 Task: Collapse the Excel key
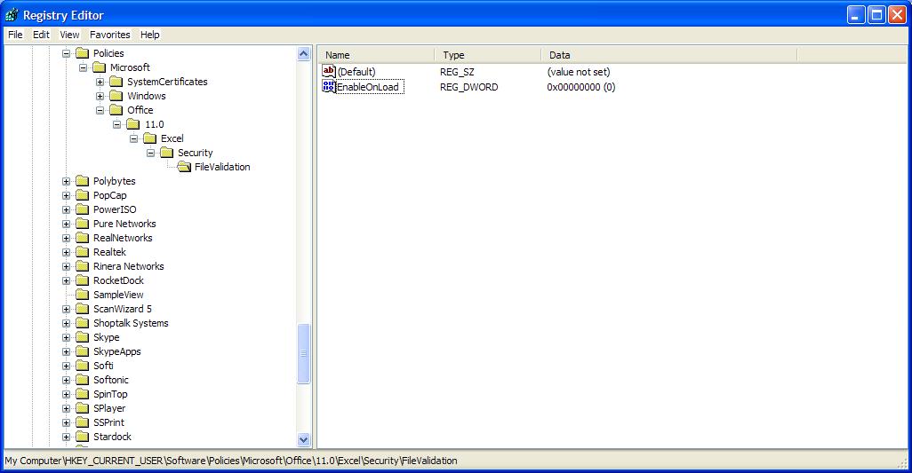tap(133, 138)
